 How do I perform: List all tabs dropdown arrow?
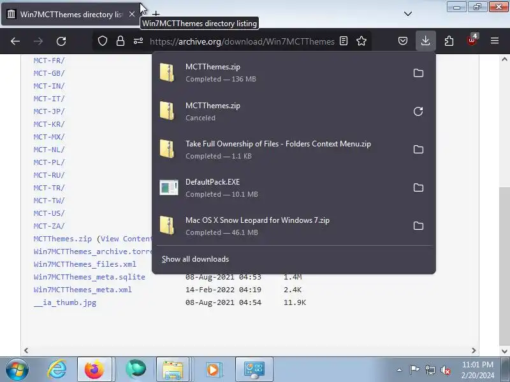click(408, 14)
